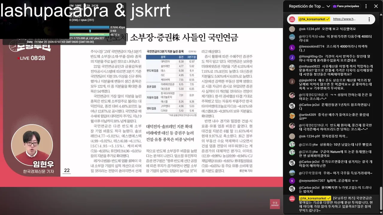Click the 국민연금 headline in the article
Viewport: 383px width, 215px height.
click(x=172, y=37)
